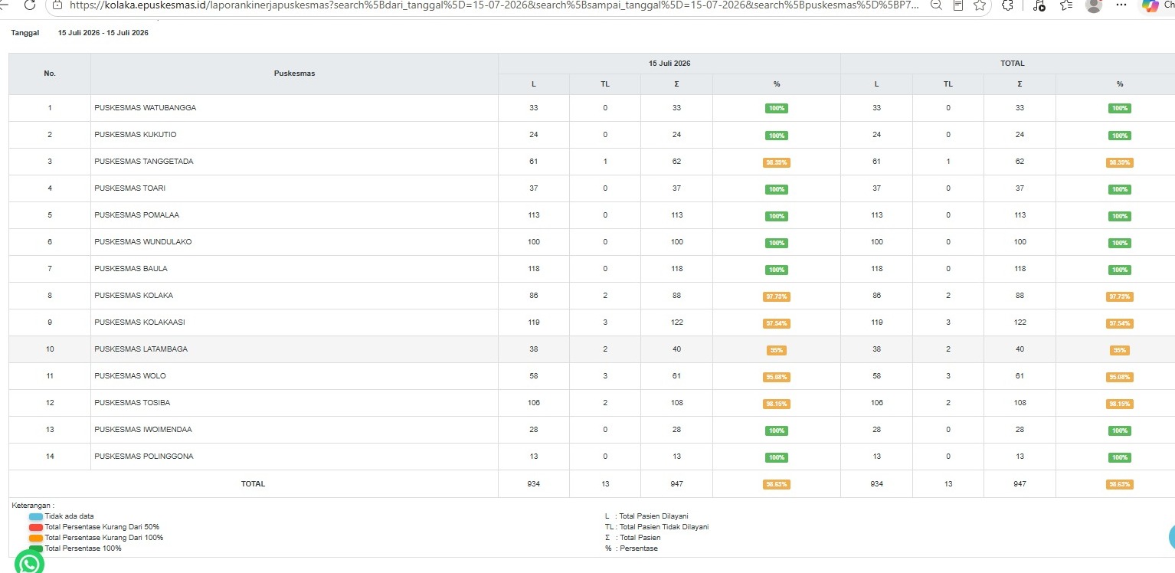Click the red 'Kurang Dari 50%' legend swatch
This screenshot has width=1175, height=573.
(x=35, y=527)
